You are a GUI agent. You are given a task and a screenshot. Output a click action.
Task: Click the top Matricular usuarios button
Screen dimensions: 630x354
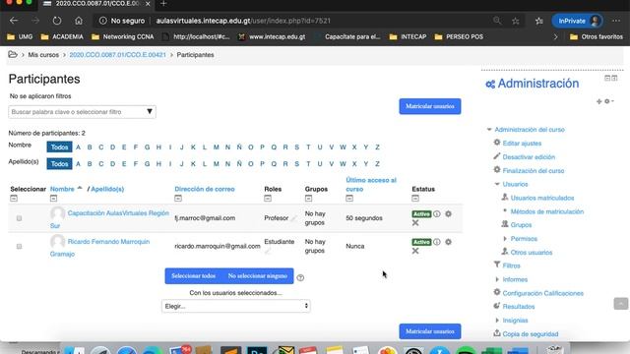pyautogui.click(x=430, y=106)
